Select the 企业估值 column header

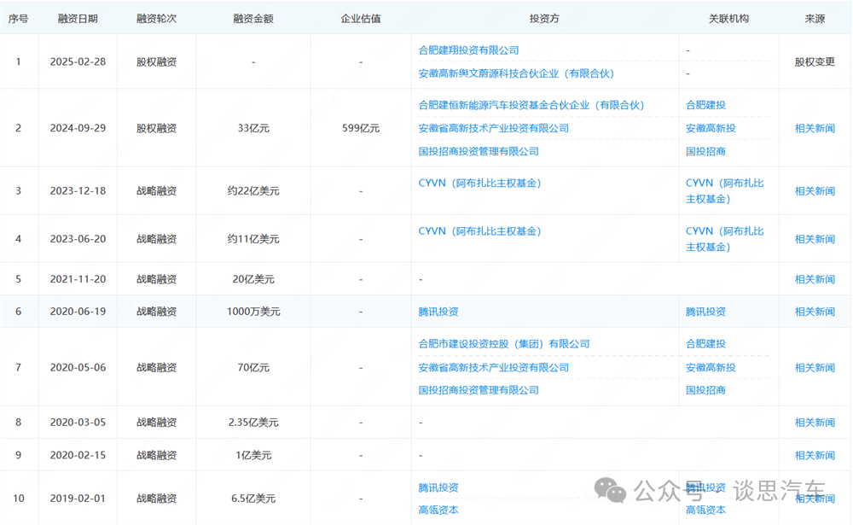[361, 19]
